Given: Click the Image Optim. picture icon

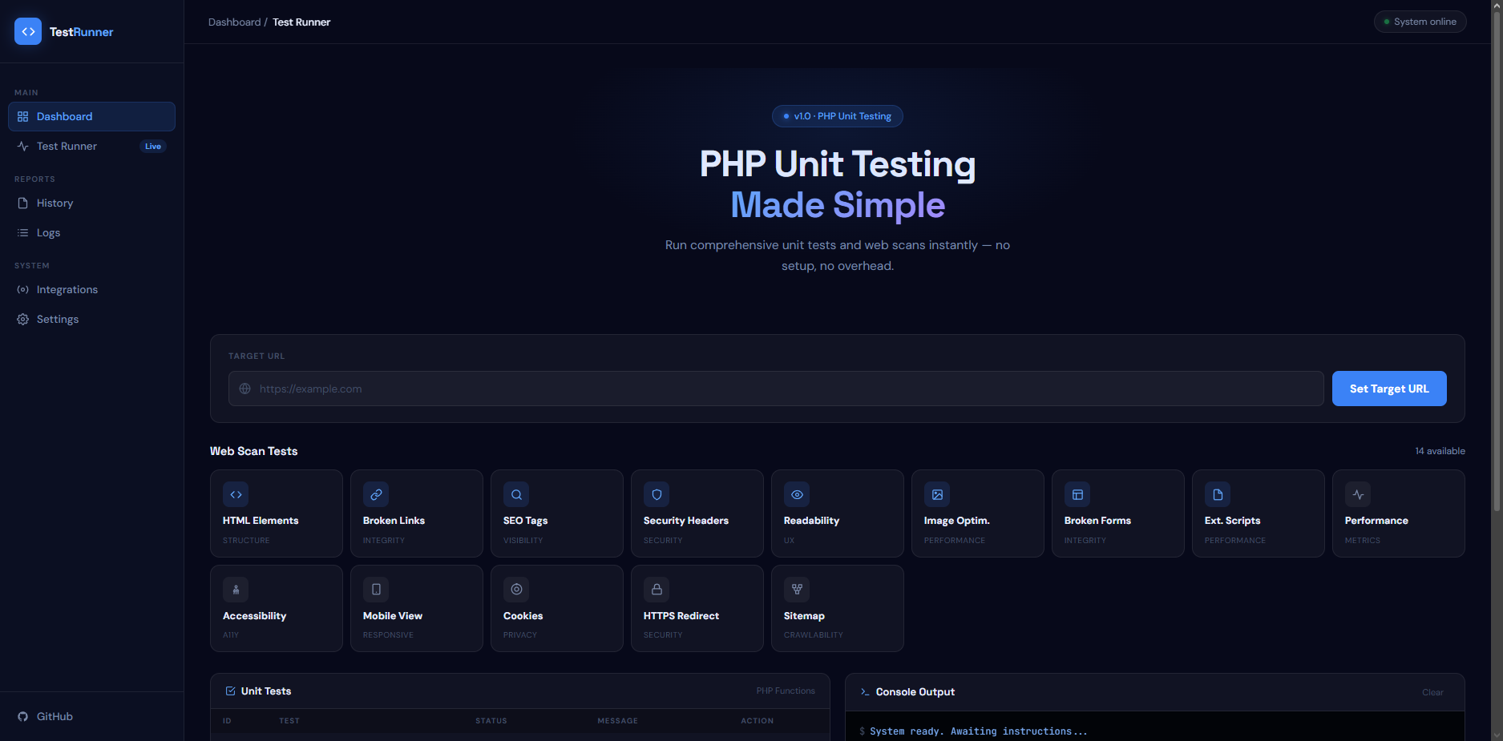Looking at the screenshot, I should pyautogui.click(x=937, y=494).
